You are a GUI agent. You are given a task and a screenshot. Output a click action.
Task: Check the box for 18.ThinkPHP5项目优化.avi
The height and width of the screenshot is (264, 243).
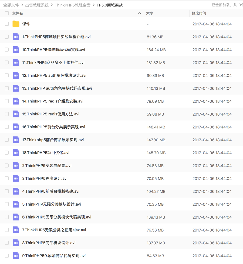[7, 153]
